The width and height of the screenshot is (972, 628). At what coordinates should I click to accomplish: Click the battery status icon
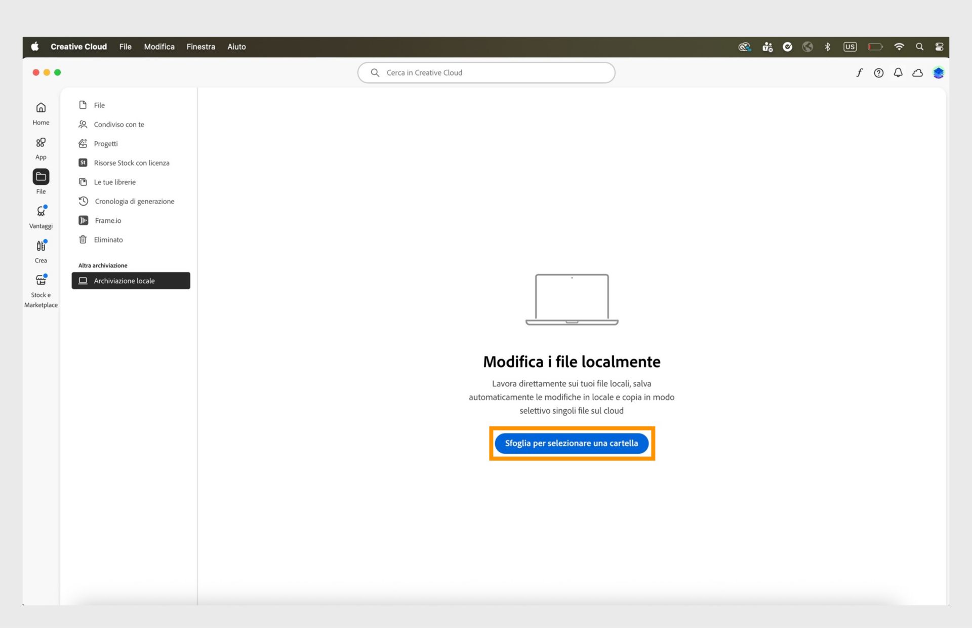(875, 47)
